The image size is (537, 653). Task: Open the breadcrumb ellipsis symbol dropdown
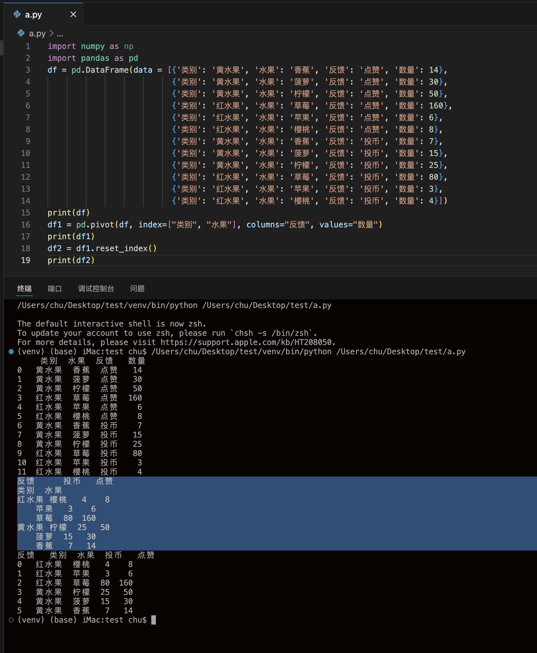60,33
